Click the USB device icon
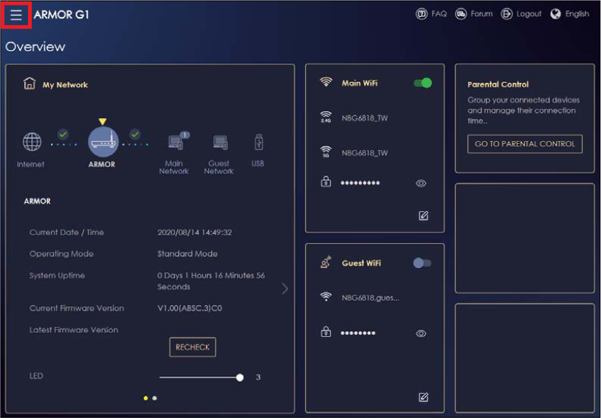 [258, 142]
